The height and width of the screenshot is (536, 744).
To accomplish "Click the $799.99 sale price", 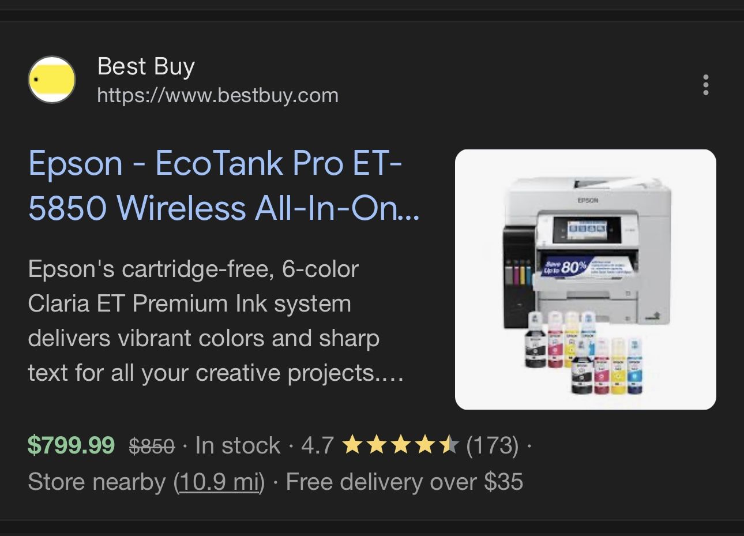I will coord(71,445).
